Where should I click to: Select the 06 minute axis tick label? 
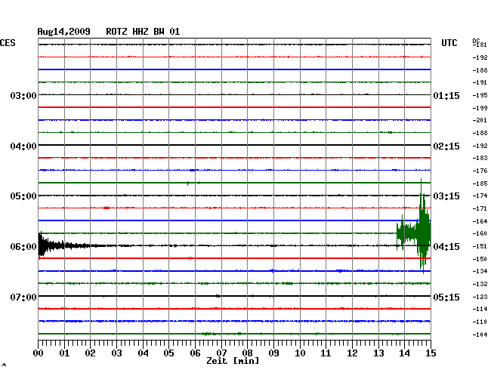[x=195, y=353]
